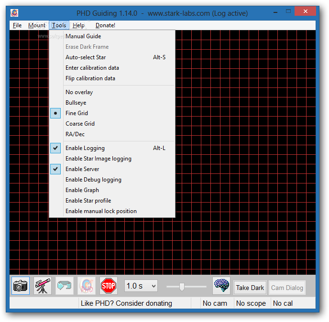The width and height of the screenshot is (329, 322).
Task: Click Enter calibration data
Action: click(x=112, y=68)
